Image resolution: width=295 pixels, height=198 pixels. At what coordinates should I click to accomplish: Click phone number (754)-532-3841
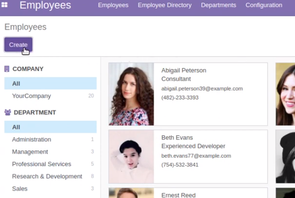[x=180, y=165]
